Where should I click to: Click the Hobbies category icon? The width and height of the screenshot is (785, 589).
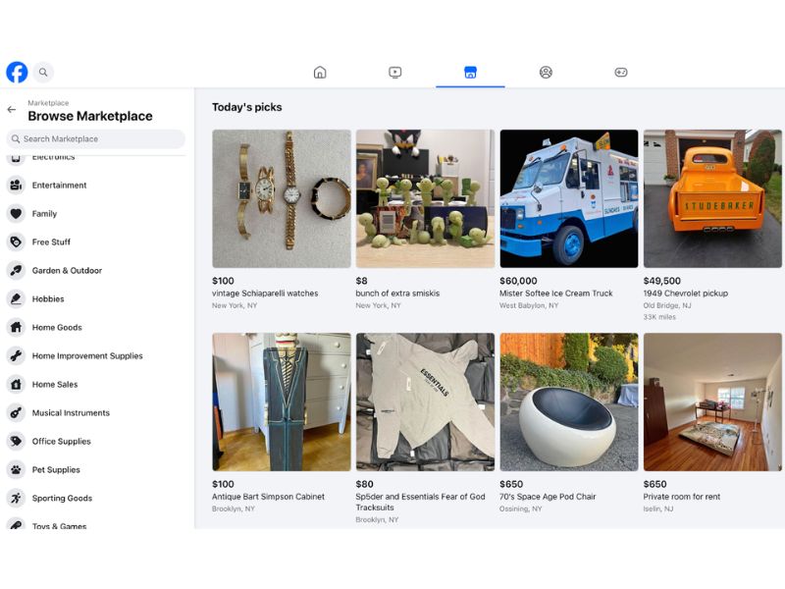point(16,299)
